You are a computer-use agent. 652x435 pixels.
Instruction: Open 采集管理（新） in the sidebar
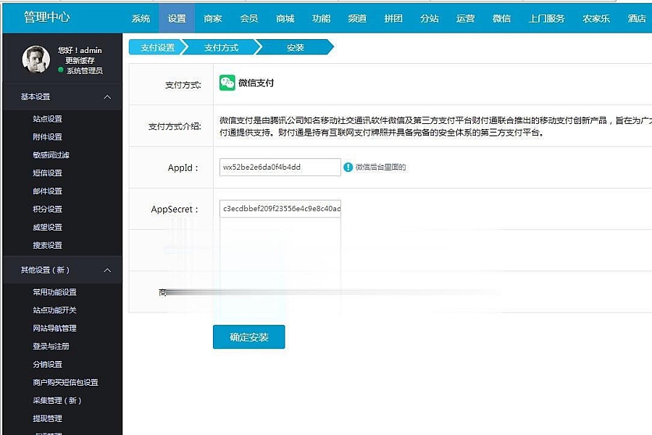tap(57, 400)
